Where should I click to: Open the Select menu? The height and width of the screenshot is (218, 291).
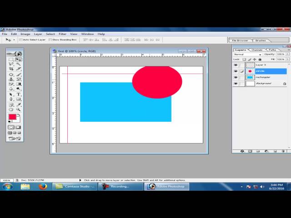50,34
